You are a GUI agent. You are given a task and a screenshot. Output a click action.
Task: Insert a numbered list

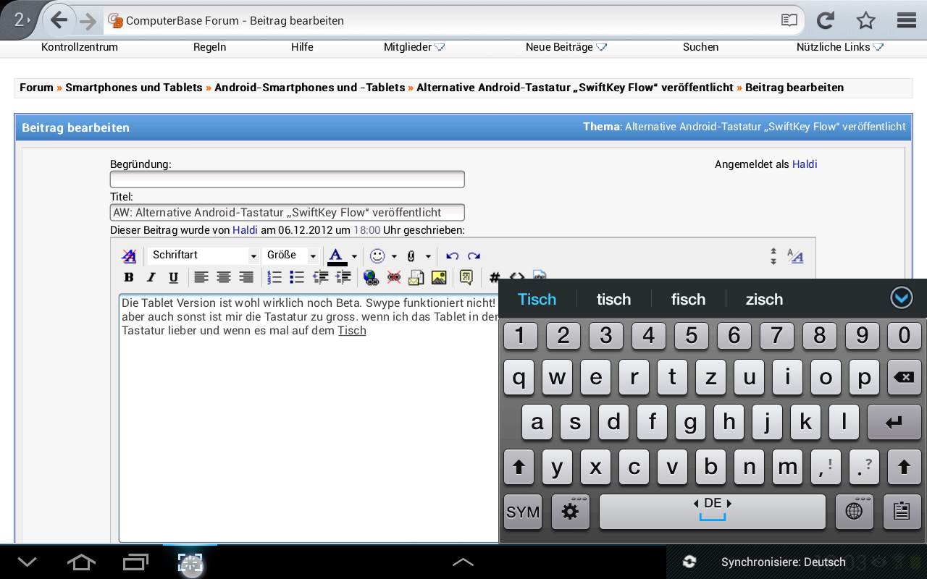pyautogui.click(x=274, y=277)
